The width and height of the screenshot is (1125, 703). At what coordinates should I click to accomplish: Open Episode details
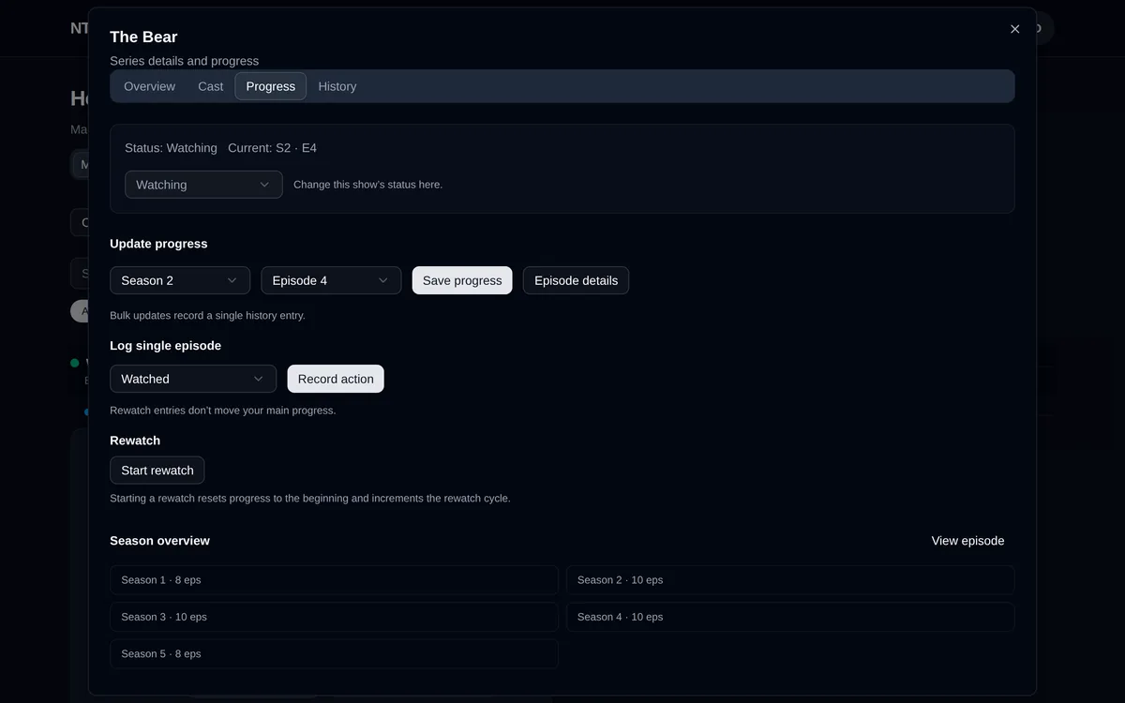click(x=576, y=280)
